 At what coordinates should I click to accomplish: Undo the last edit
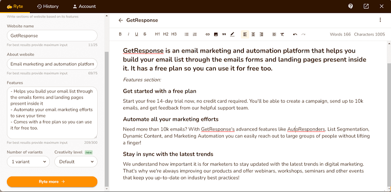(x=295, y=34)
